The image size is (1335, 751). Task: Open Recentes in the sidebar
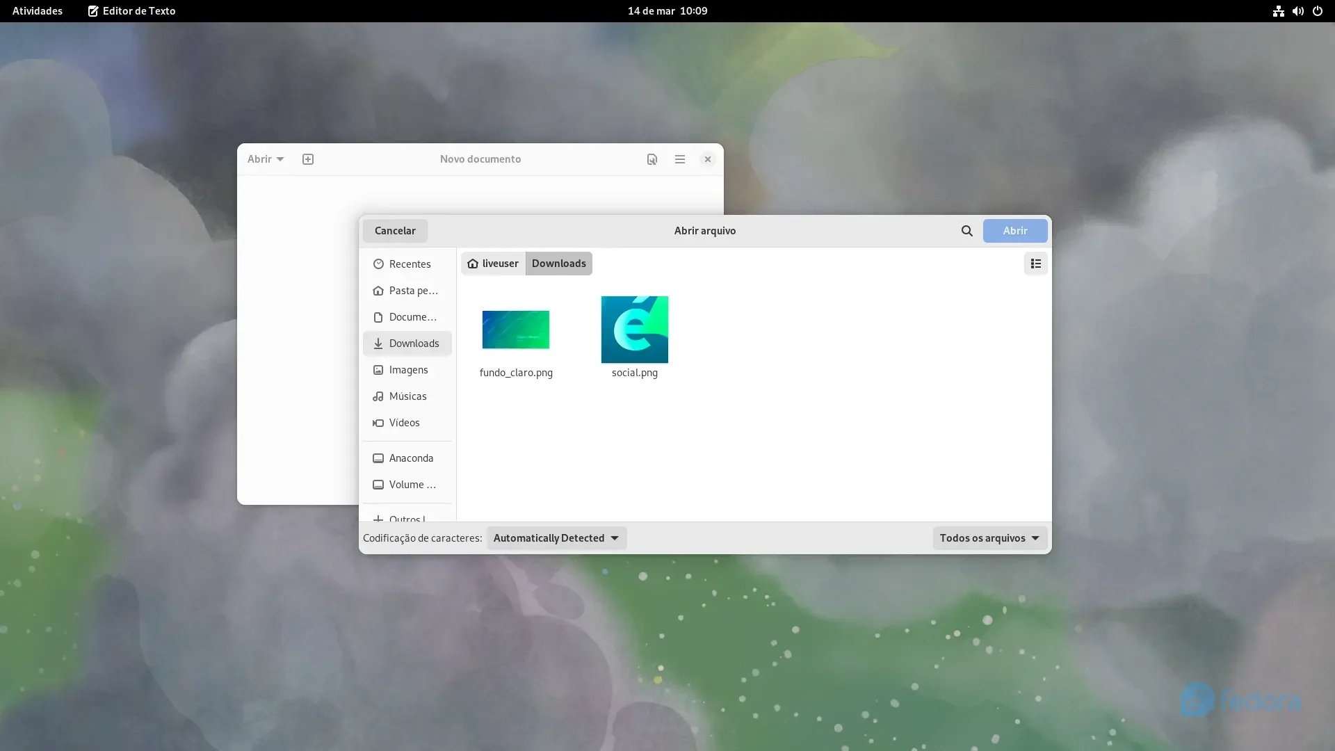click(x=407, y=264)
